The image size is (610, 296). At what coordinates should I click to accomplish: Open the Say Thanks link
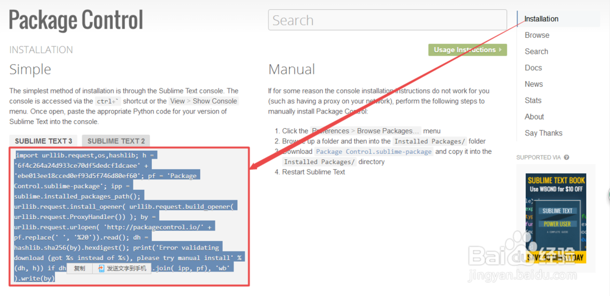[x=543, y=133]
